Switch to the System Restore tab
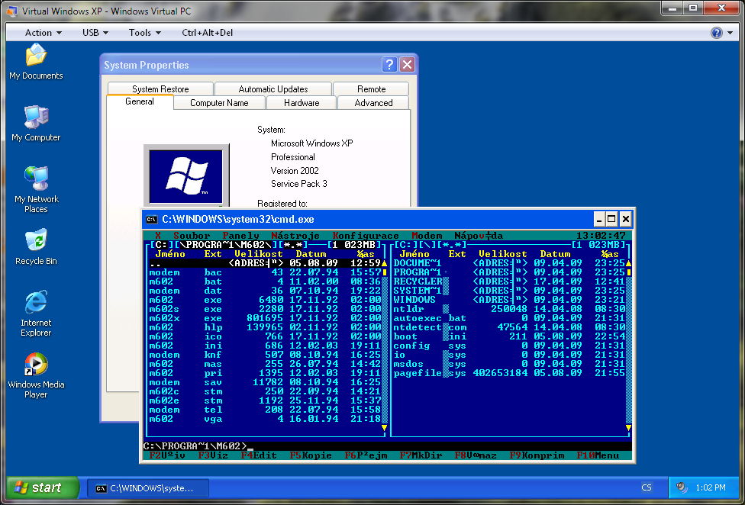Viewport: 745px width, 505px height. coord(160,88)
